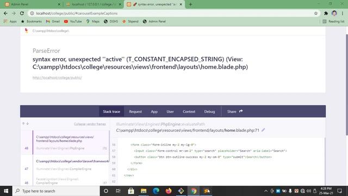Open Task View on taskbar
Screen dimensions: 348x196
coord(118,191)
